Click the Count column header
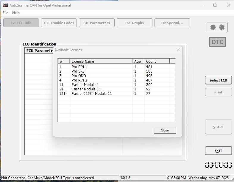Image resolution: width=234 pixels, height=182 pixels. click(x=157, y=61)
